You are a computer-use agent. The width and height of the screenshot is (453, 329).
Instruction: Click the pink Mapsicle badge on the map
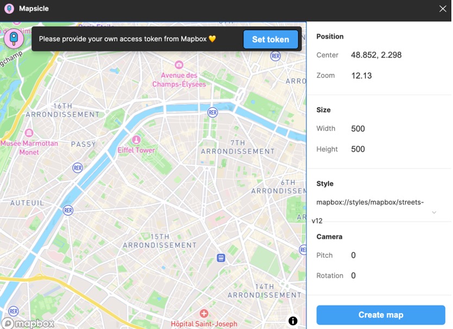12,38
